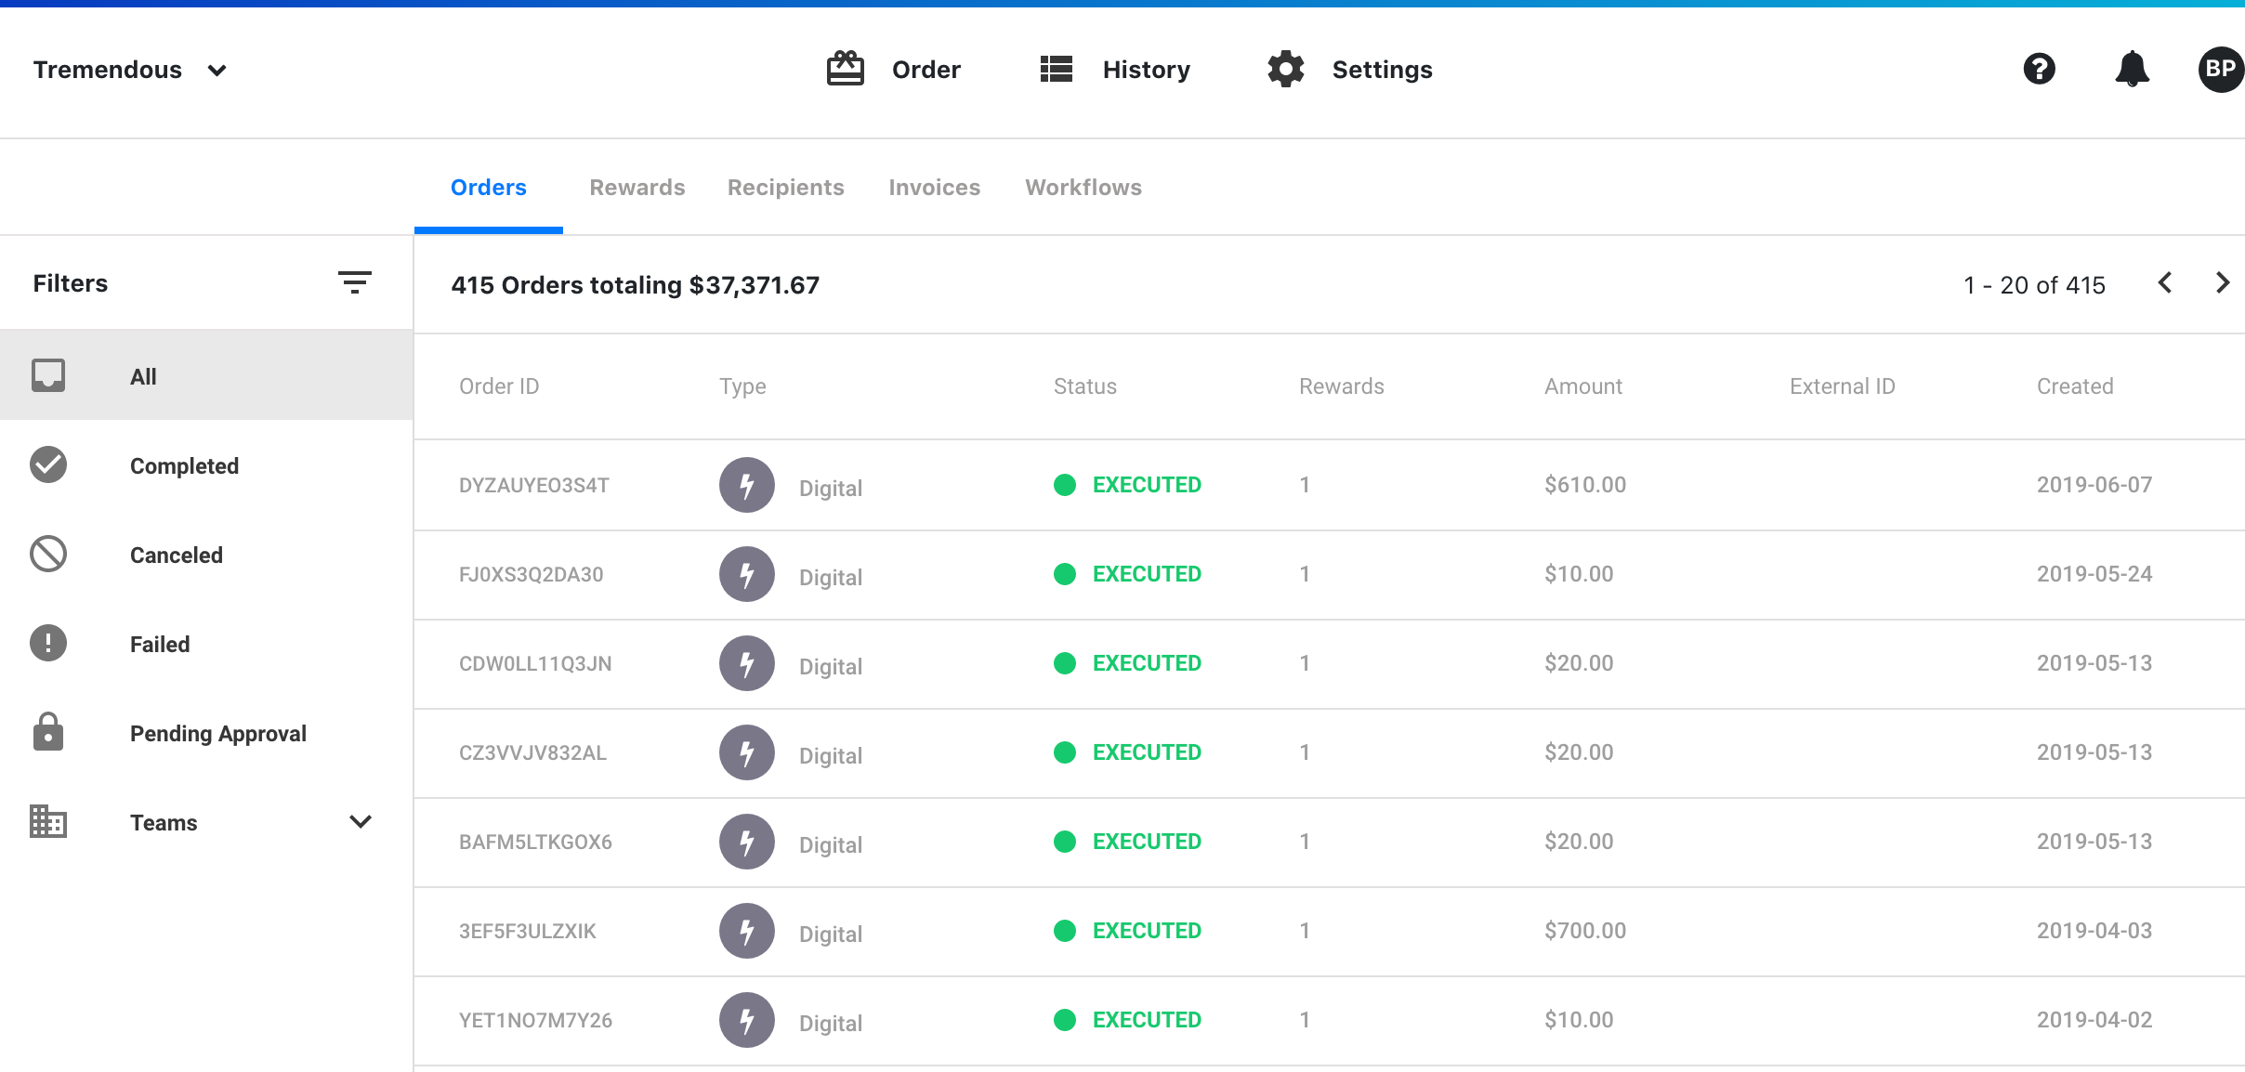Expand the Teams filter chevron
Viewport: 2245px width, 1072px height.
361,821
